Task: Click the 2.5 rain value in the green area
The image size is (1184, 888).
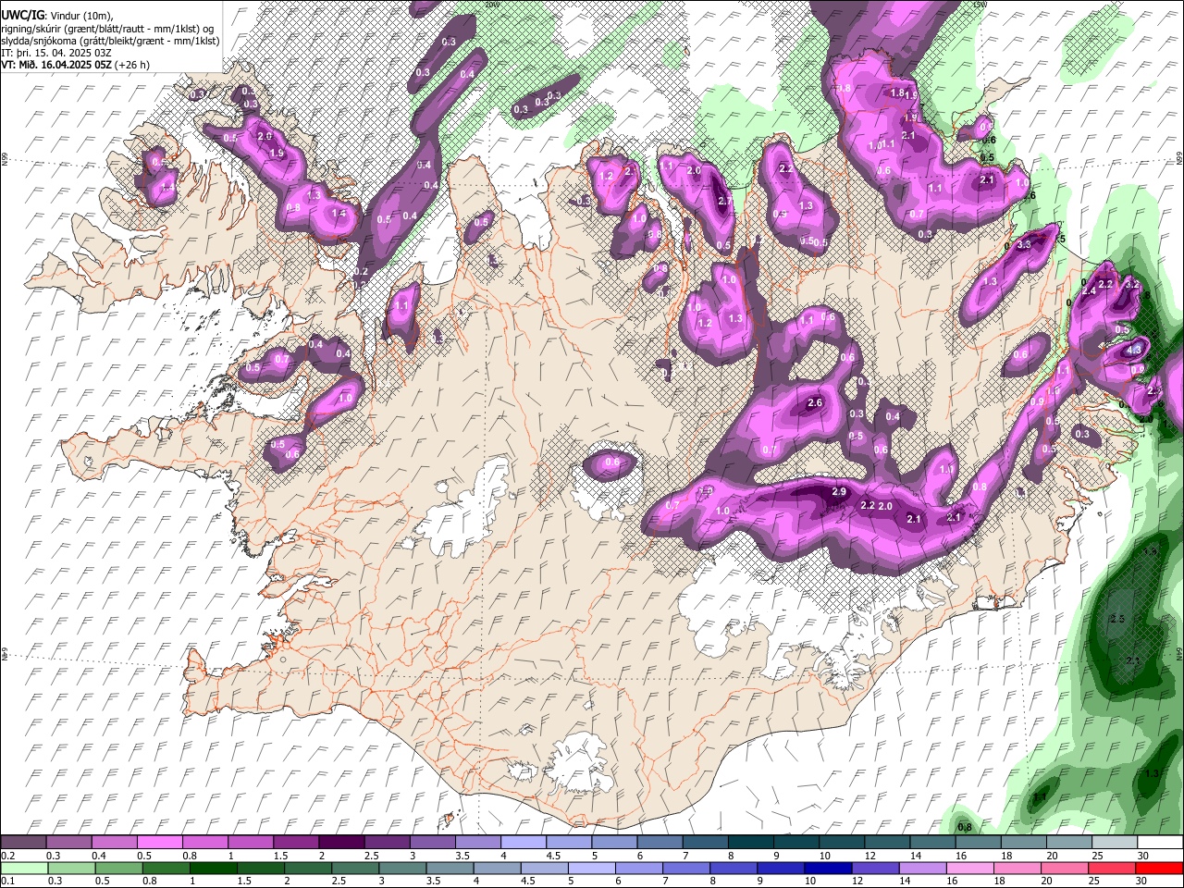Action: [x=1116, y=618]
